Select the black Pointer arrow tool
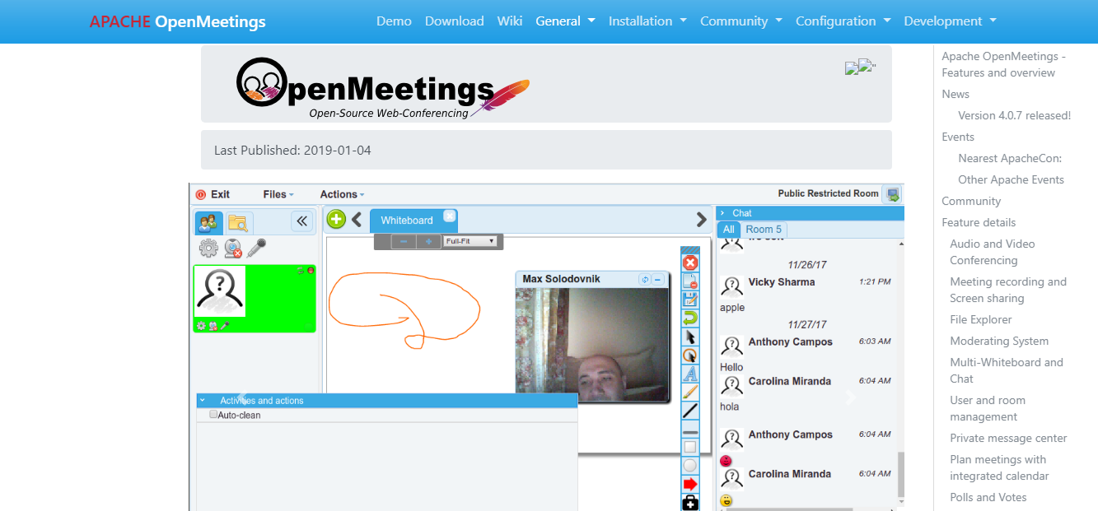This screenshot has width=1098, height=511. tap(690, 337)
